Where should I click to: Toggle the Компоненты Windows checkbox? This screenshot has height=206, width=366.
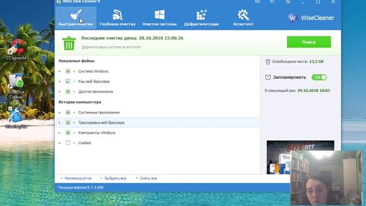pos(68,133)
